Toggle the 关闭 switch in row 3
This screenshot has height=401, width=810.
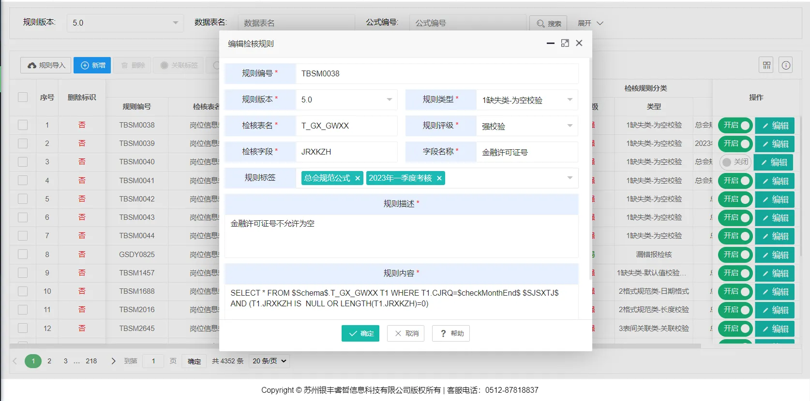pos(735,162)
